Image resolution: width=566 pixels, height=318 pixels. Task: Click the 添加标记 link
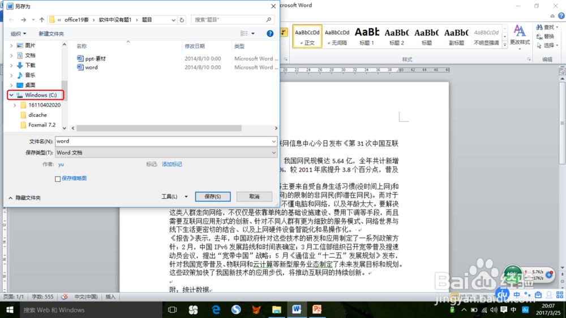(172, 164)
